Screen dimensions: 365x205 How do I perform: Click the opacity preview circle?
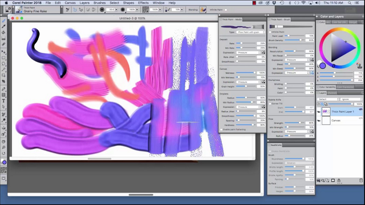tap(123, 10)
